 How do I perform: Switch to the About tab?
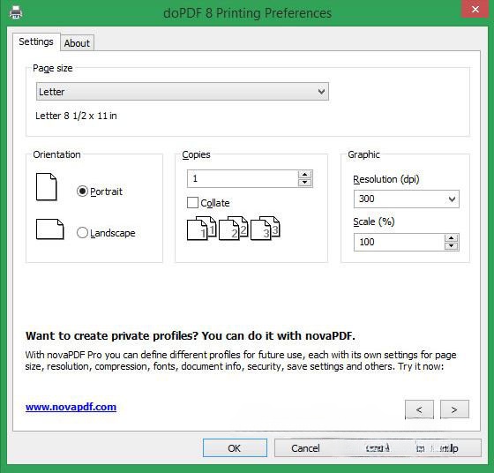click(x=77, y=43)
